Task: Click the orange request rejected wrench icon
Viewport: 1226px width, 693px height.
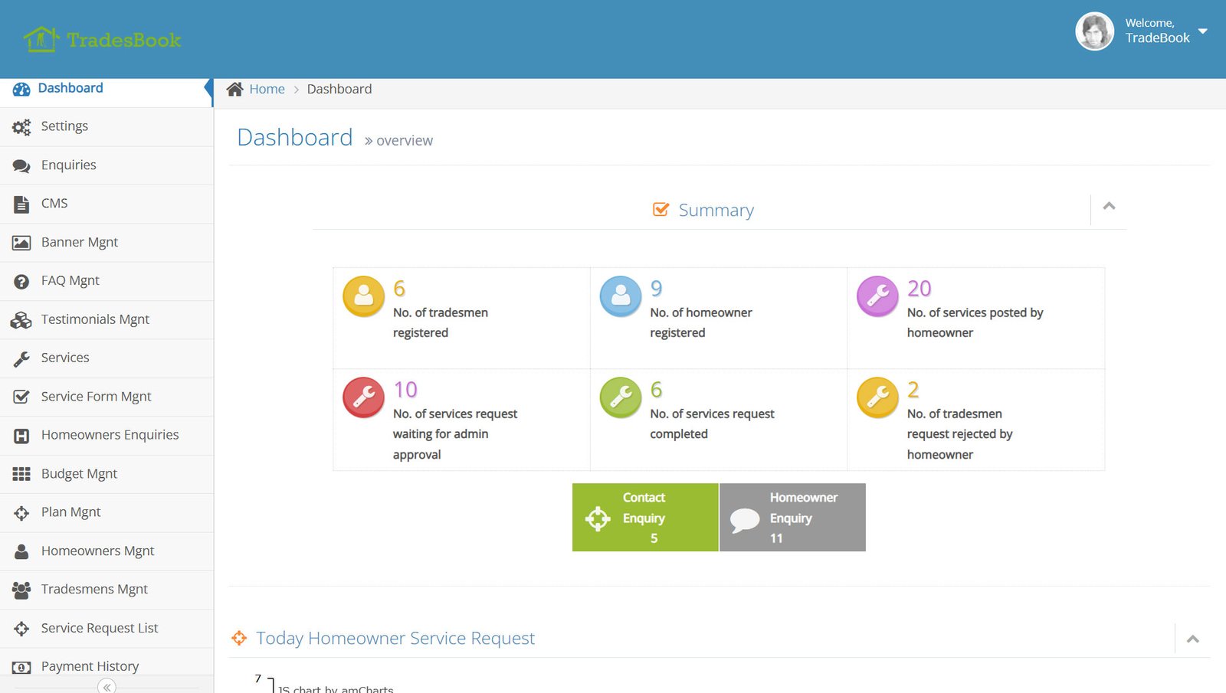Action: 877,397
